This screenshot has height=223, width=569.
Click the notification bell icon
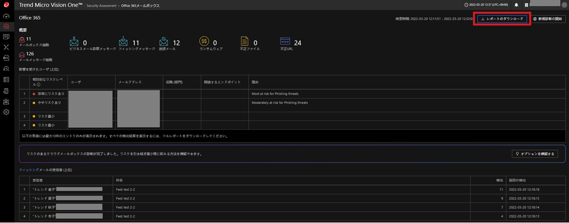(516, 5)
